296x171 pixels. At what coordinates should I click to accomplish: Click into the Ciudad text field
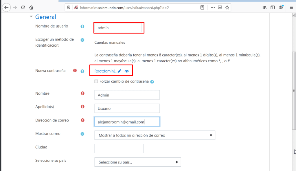tap(119, 149)
